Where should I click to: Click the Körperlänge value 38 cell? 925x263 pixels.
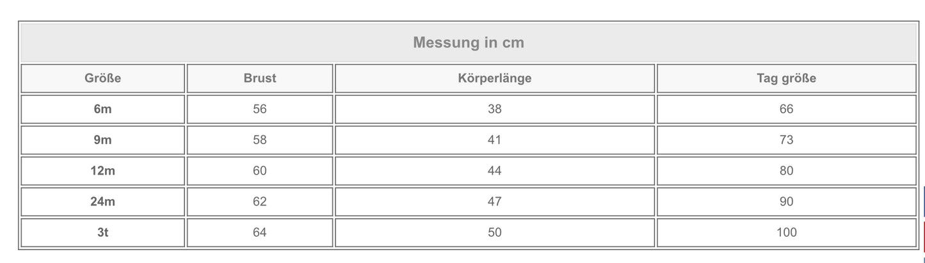point(494,109)
